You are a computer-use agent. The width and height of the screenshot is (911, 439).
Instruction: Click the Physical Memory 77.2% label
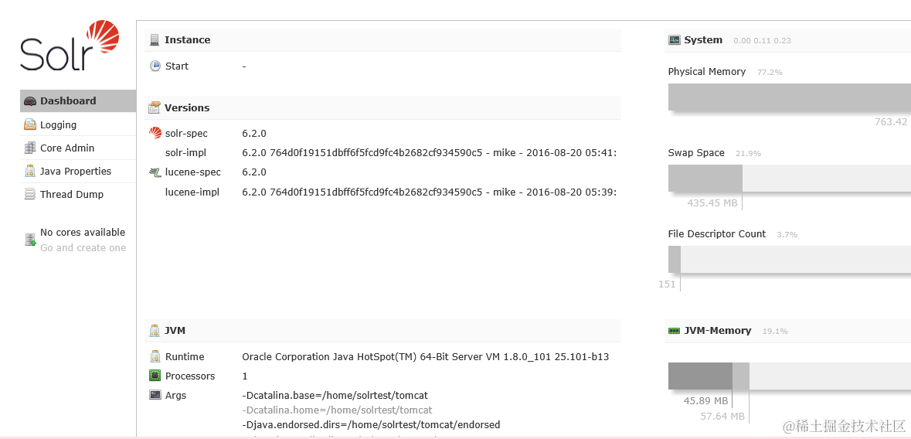click(x=770, y=73)
